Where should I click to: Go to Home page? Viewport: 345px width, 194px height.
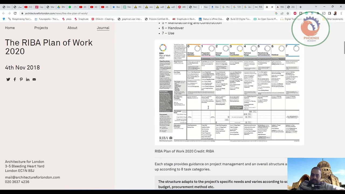tap(10, 28)
